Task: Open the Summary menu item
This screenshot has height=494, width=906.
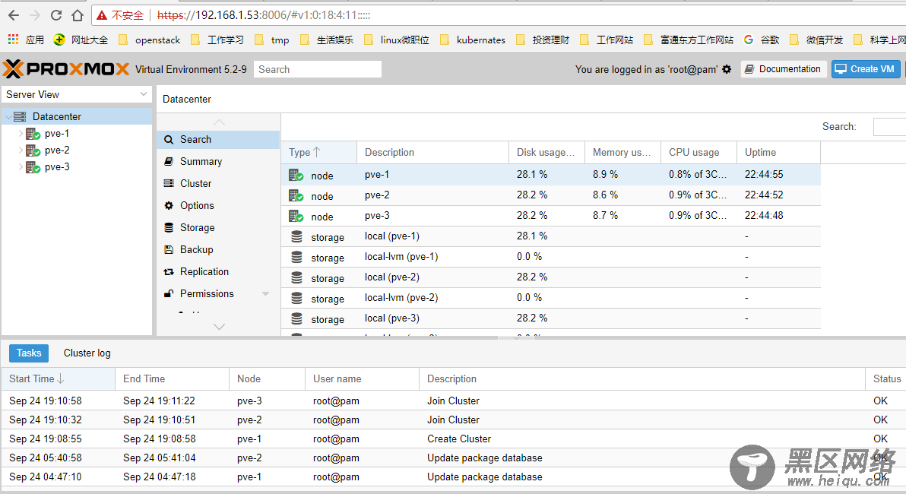Action: tap(218, 162)
